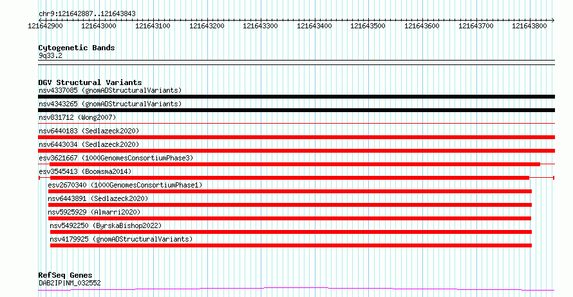573x297 pixels.
Task: Click the RefSeq Genes track heading
Action: [66, 275]
